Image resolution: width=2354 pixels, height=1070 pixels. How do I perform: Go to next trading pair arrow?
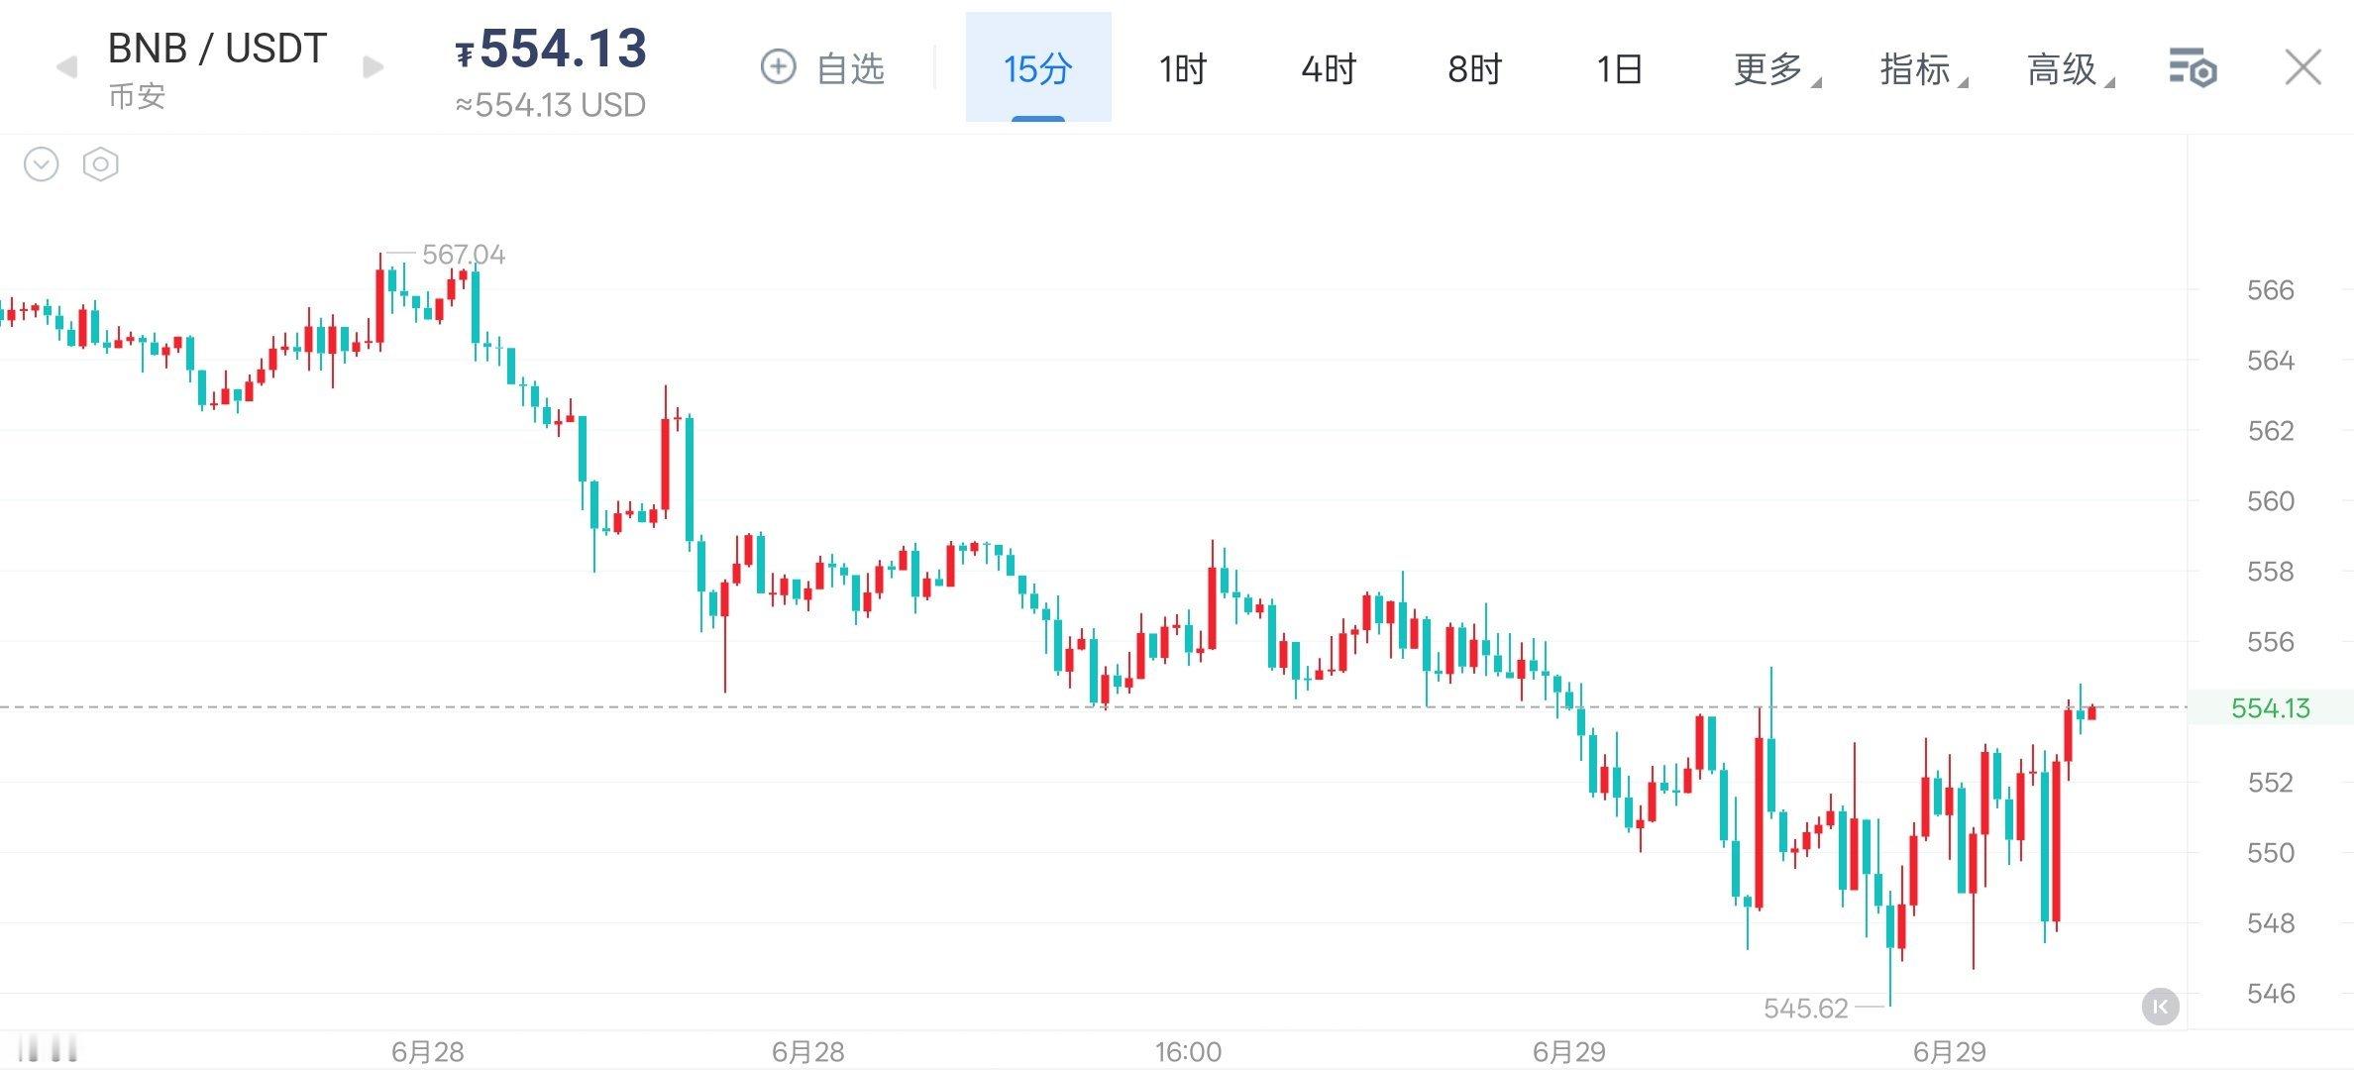pyautogui.click(x=373, y=67)
